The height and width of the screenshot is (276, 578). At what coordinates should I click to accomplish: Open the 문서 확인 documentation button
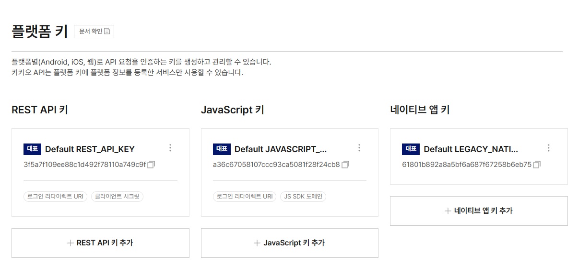94,32
